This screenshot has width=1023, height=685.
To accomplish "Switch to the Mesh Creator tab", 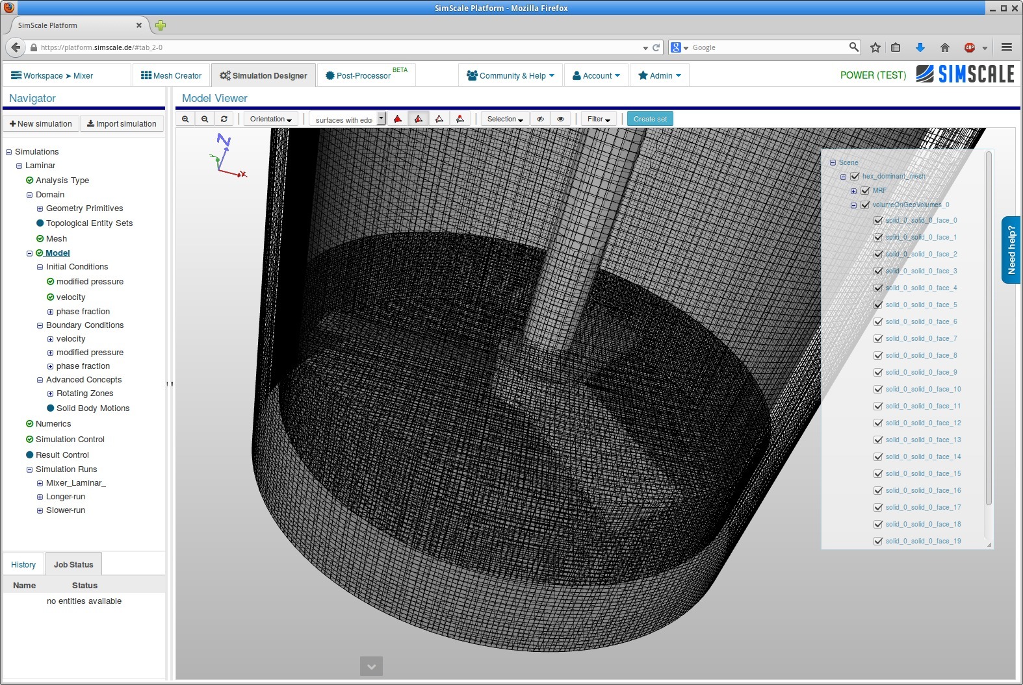I will point(172,75).
